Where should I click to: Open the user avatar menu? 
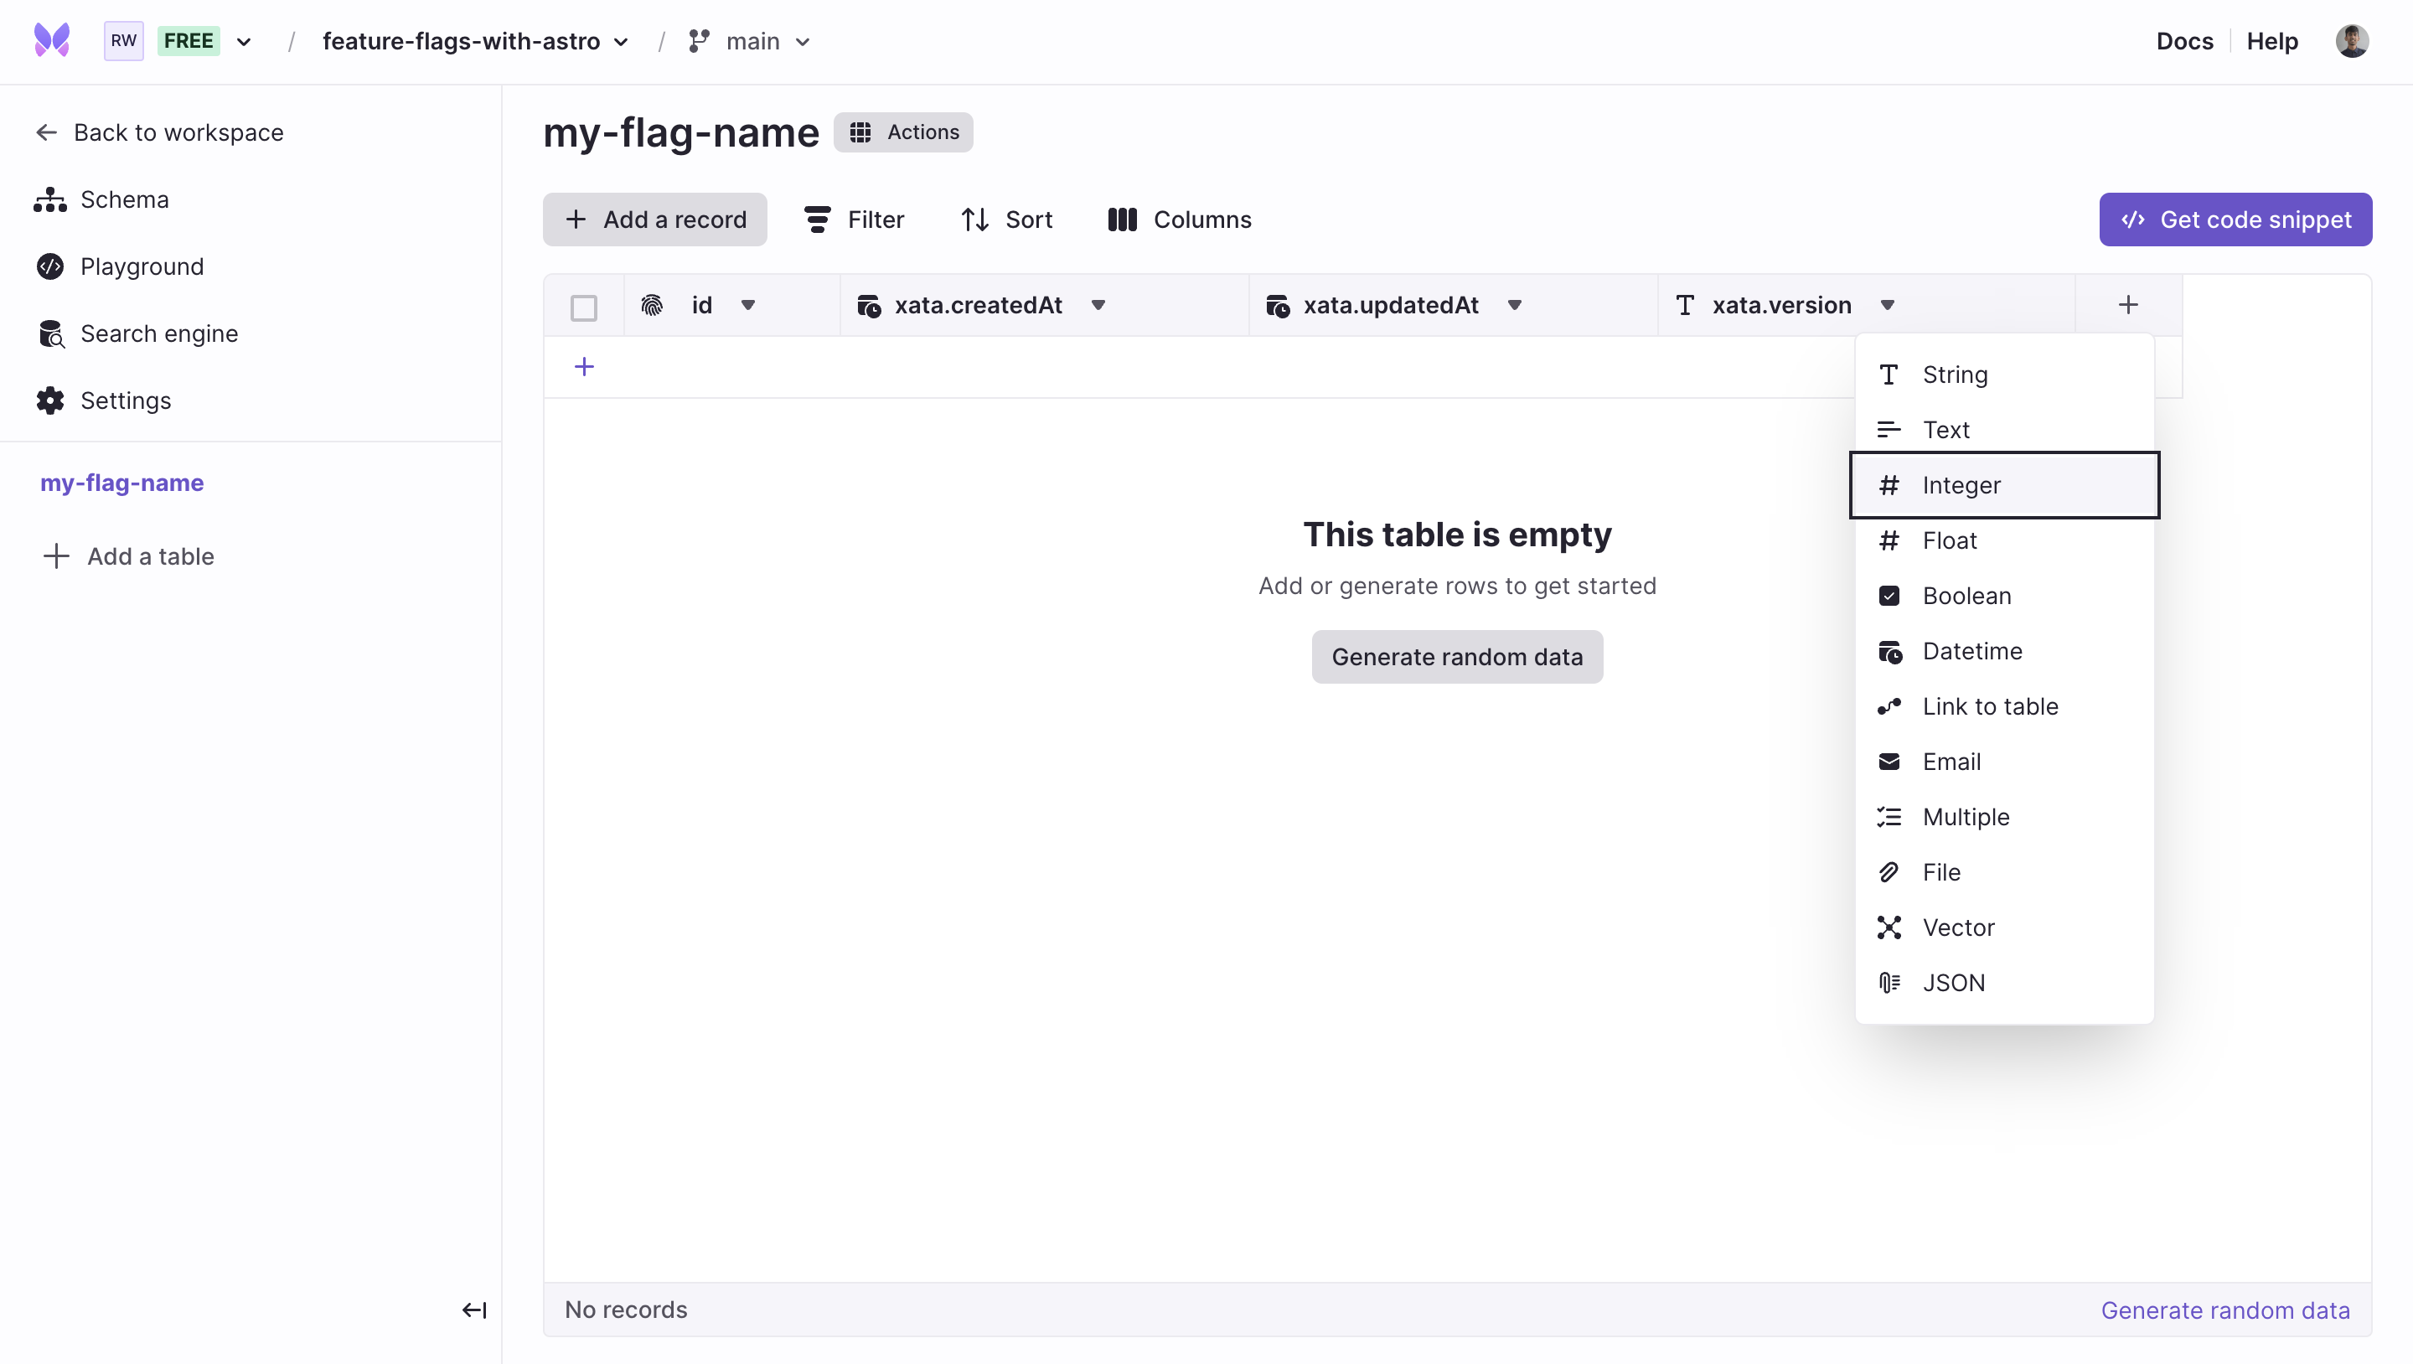[x=2351, y=40]
